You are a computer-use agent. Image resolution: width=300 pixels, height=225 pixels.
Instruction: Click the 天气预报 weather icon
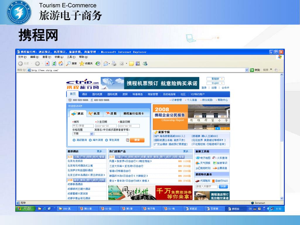pos(198,163)
